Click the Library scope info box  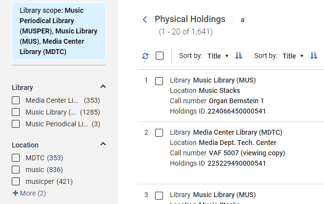tap(58, 31)
